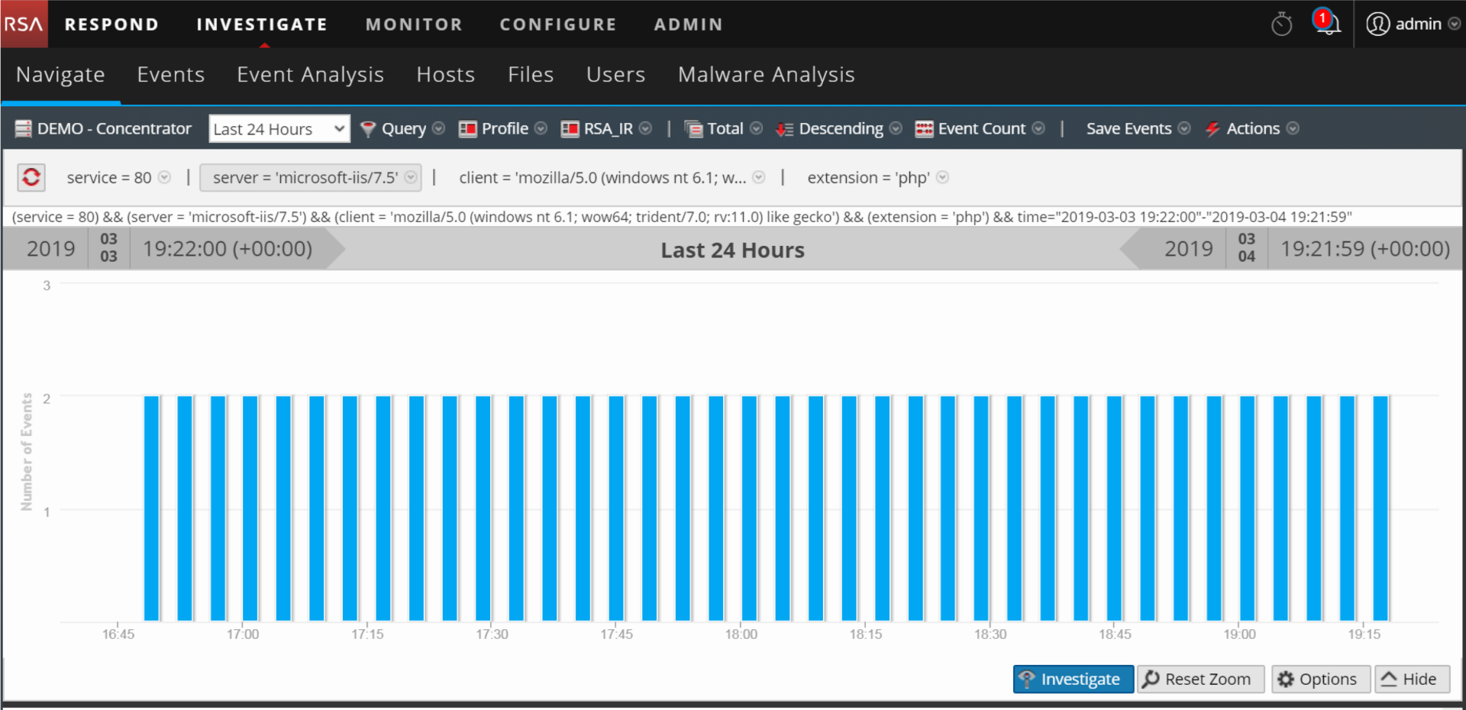Expand the Profile dropdown
The width and height of the screenshot is (1466, 710).
(x=502, y=129)
